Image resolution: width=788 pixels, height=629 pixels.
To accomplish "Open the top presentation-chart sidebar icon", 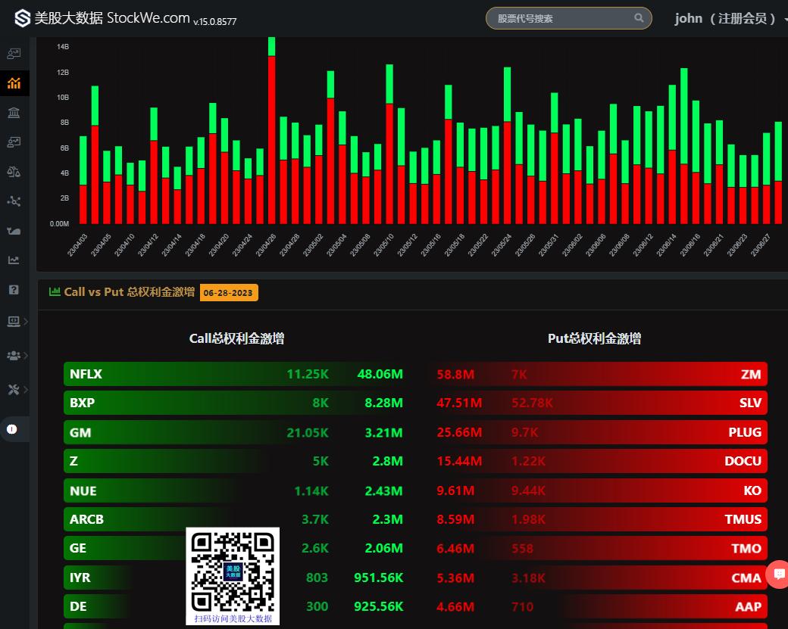I will click(14, 53).
